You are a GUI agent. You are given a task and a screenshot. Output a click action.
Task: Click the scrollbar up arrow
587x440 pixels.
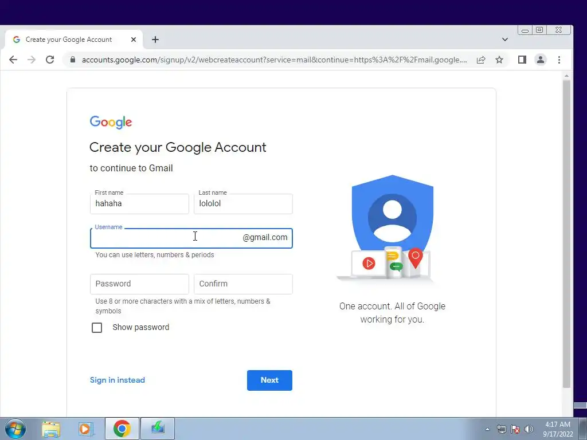[x=566, y=76]
